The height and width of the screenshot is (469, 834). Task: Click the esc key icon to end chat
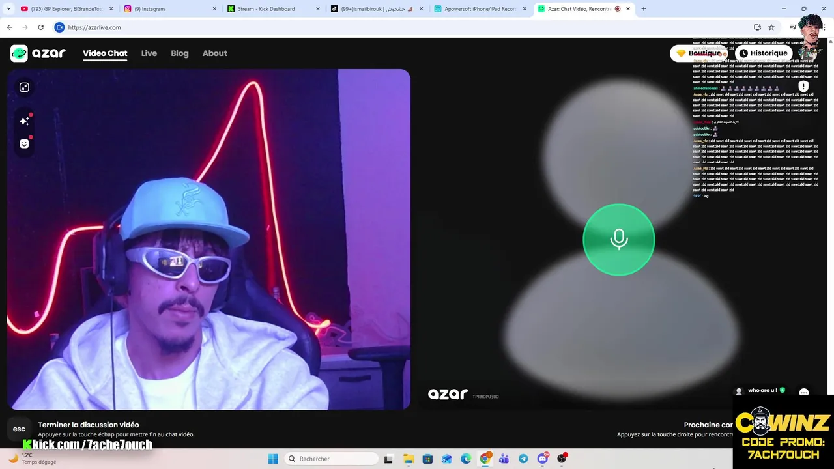click(19, 429)
